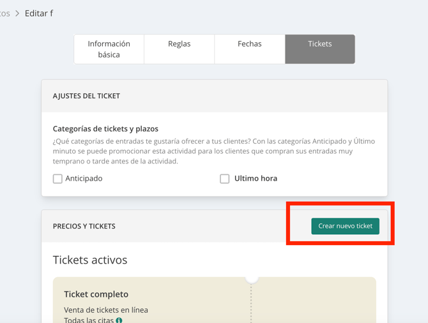Go to the Fechas tab
428x323 pixels.
250,49
